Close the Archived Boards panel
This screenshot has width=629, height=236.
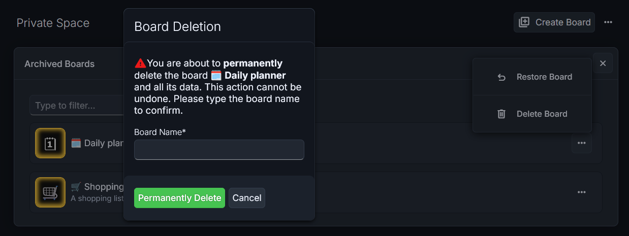click(603, 63)
